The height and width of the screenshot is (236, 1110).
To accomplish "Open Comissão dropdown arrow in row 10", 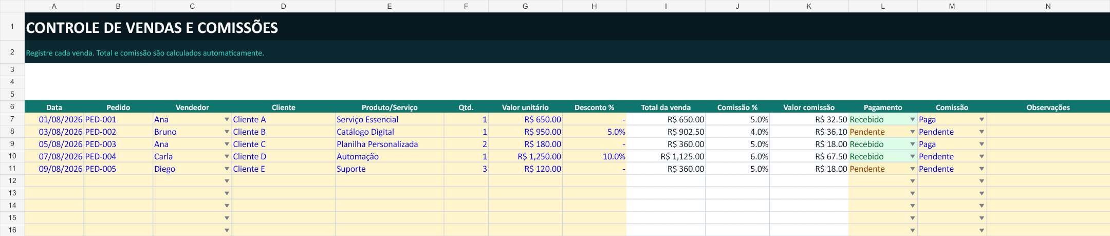I will click(981, 156).
